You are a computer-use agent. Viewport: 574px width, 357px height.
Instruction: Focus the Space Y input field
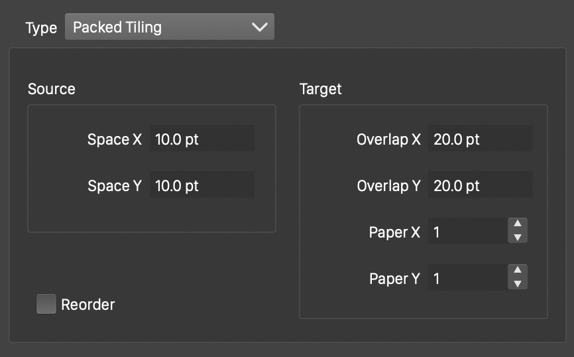(x=201, y=186)
